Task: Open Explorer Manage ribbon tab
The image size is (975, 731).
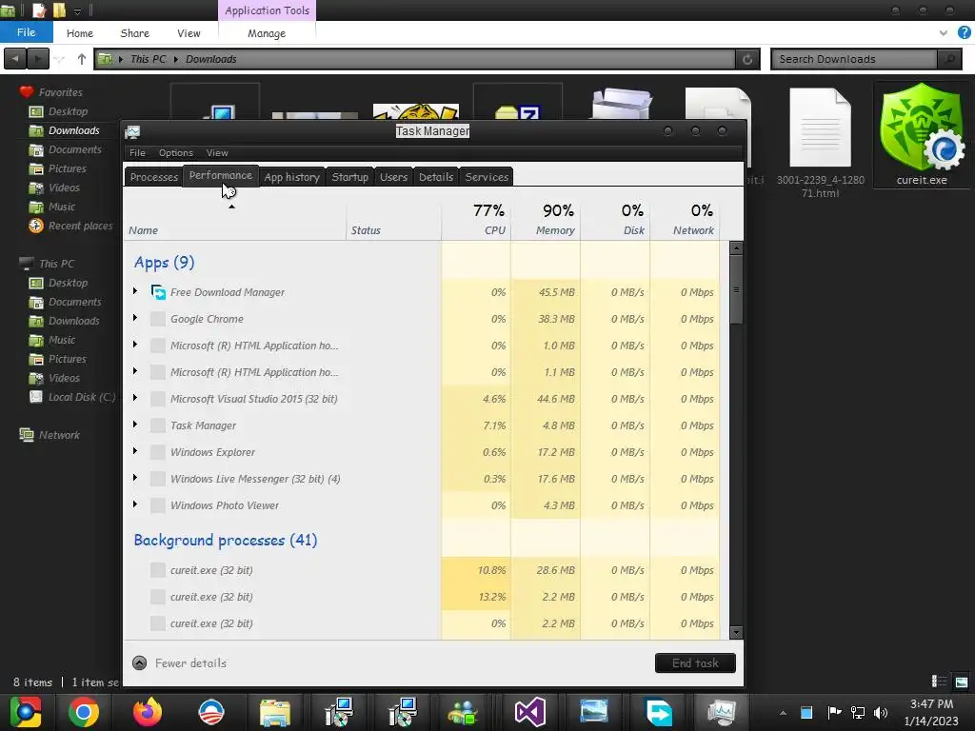Action: 267,33
